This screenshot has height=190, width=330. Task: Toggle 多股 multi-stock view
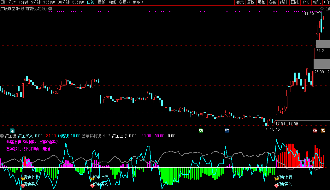(x=273, y=3)
